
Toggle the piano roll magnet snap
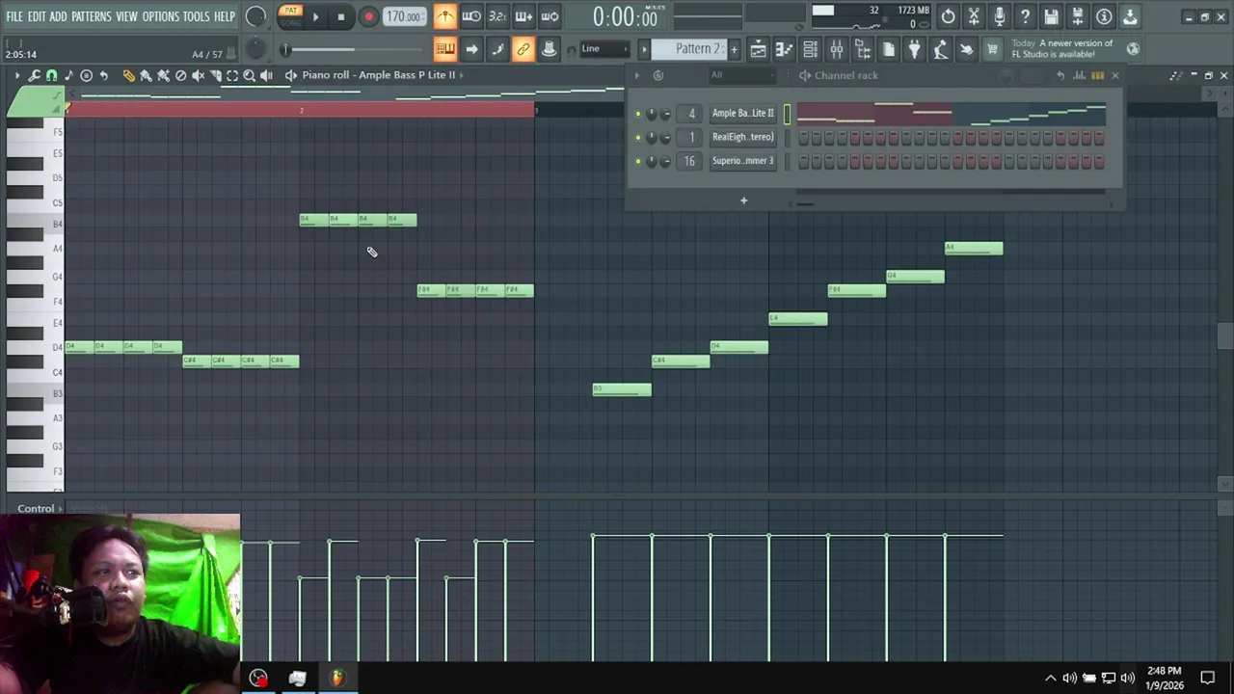[52, 75]
